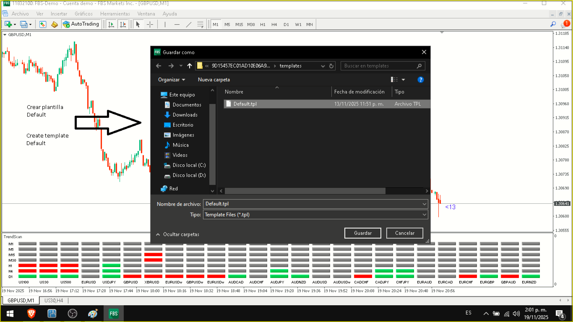The height and width of the screenshot is (322, 573).
Task: Open the breadcrumb path dropdown arrow
Action: point(323,66)
